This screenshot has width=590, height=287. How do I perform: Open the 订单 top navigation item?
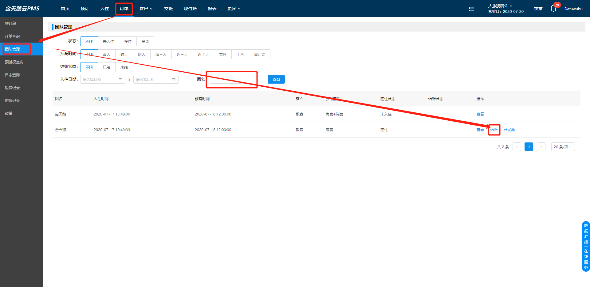[x=124, y=9]
